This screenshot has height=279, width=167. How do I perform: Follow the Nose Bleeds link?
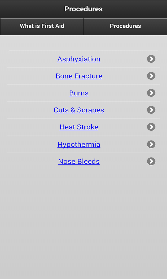[79, 162]
